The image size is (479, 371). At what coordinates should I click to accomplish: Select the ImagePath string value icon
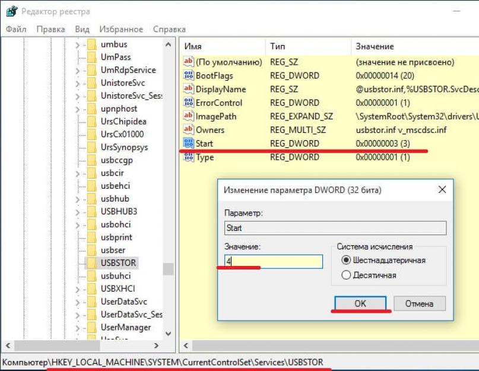pos(189,116)
